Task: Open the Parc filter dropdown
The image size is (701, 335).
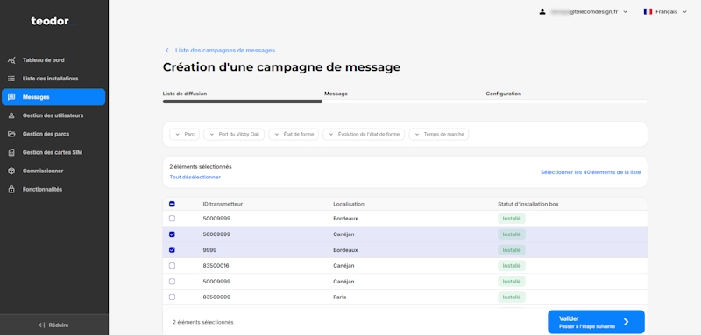Action: coord(184,135)
